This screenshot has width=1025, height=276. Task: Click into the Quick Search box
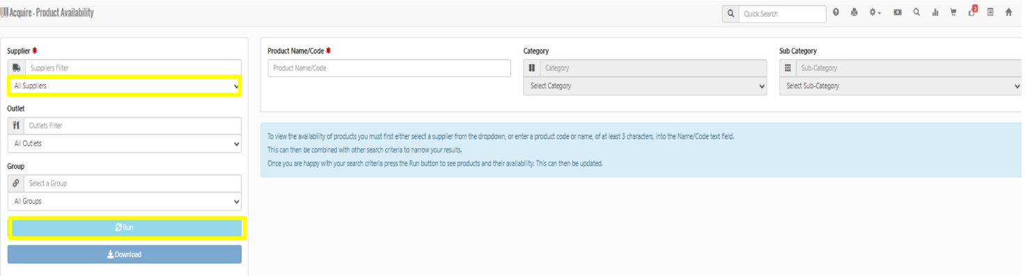click(x=782, y=14)
